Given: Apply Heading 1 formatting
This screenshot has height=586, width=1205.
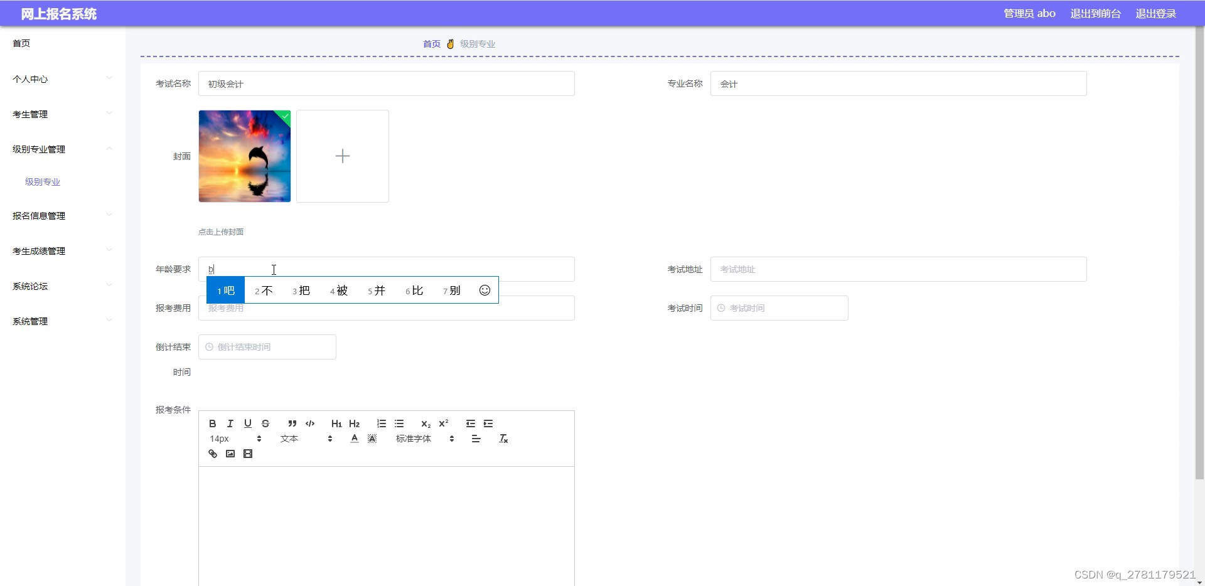Looking at the screenshot, I should [x=336, y=424].
